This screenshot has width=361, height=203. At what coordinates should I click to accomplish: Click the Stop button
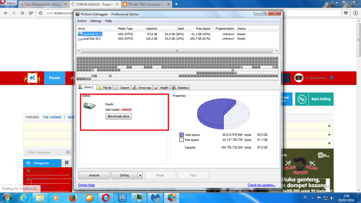(x=193, y=175)
